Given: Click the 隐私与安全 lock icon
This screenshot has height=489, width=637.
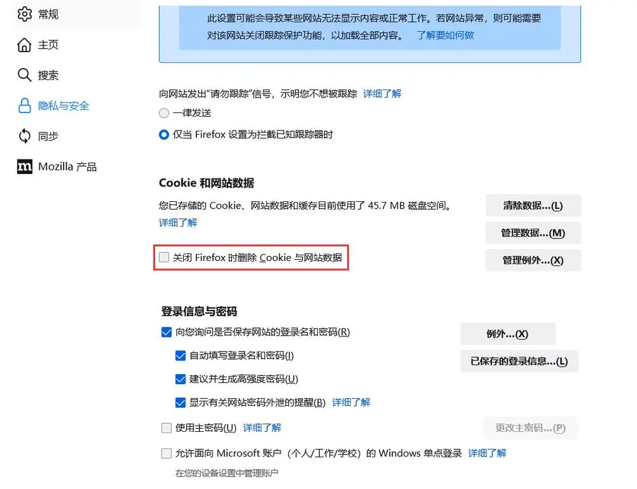Looking at the screenshot, I should tap(24, 106).
